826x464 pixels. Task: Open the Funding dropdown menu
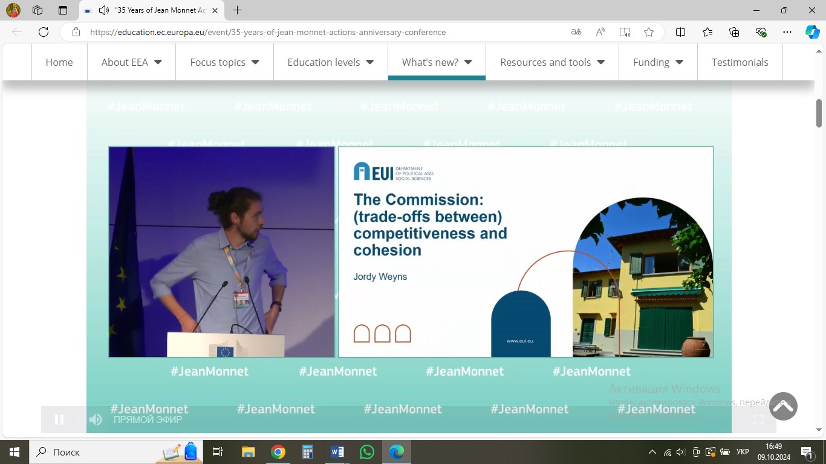pos(658,62)
